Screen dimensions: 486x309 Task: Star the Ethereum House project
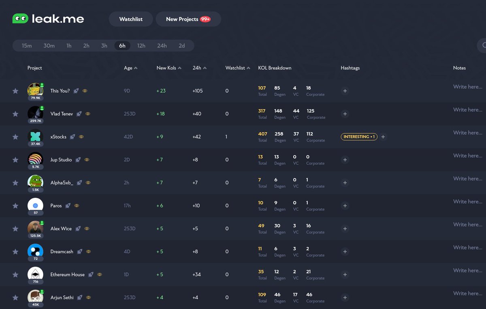click(15, 275)
